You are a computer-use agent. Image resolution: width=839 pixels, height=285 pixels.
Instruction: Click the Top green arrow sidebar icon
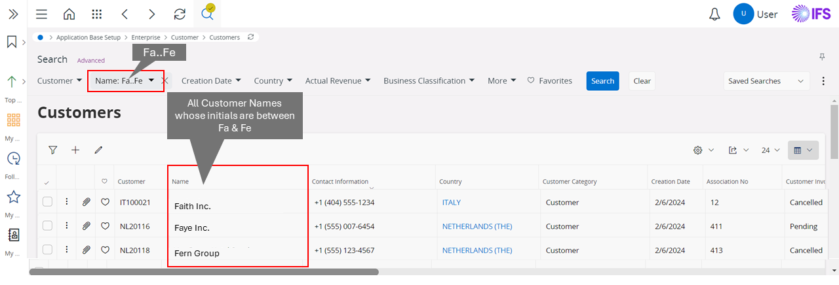[12, 82]
